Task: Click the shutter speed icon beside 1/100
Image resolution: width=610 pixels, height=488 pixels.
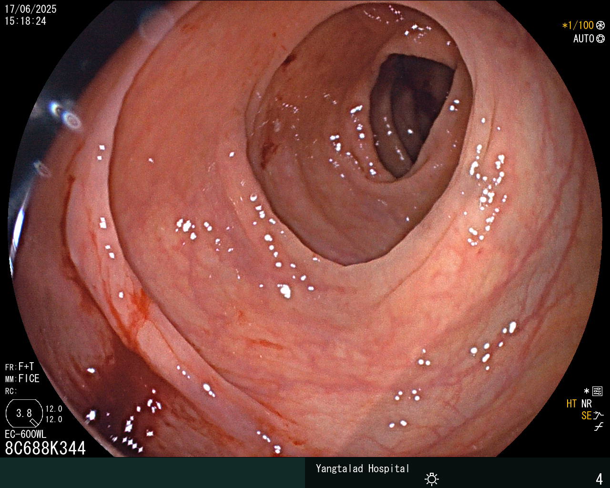Action: [x=600, y=25]
